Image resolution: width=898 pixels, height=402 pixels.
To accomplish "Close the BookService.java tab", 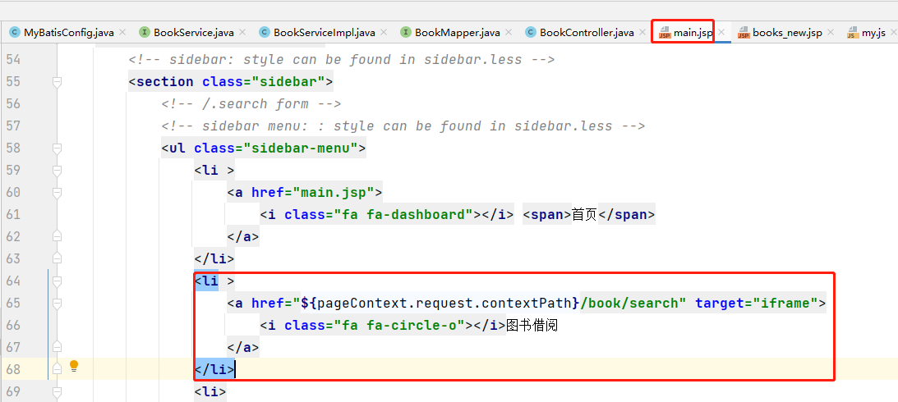I will pyautogui.click(x=242, y=33).
